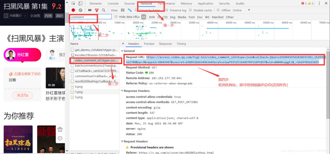Switch to the Sources tab
The image size is (330, 154).
(x=130, y=3)
